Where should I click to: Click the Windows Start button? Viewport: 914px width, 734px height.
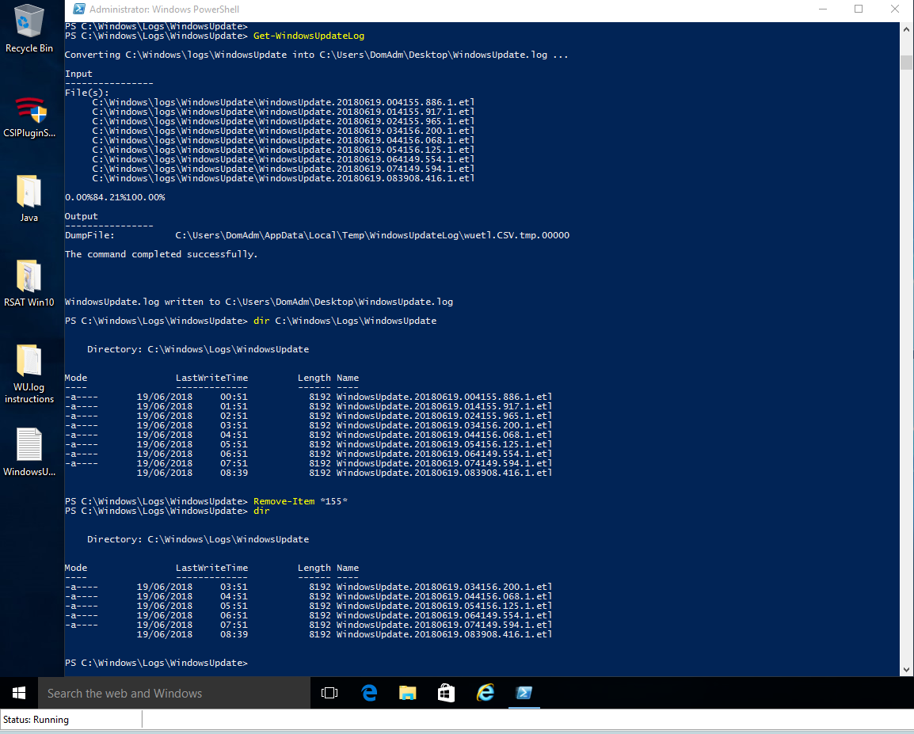point(19,693)
